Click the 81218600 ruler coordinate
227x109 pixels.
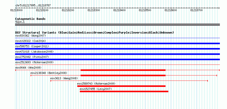click(x=171, y=10)
